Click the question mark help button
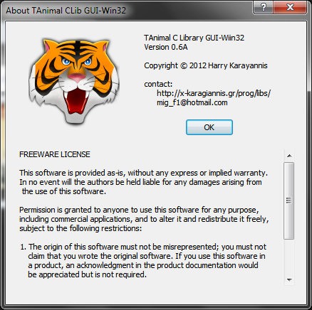This screenshot has height=310, width=312. coord(263,7)
